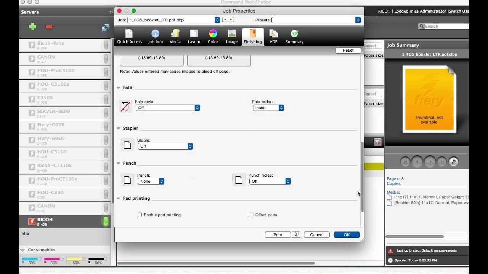Click the Fold style preview icon
This screenshot has height=274, width=488.
(x=125, y=106)
